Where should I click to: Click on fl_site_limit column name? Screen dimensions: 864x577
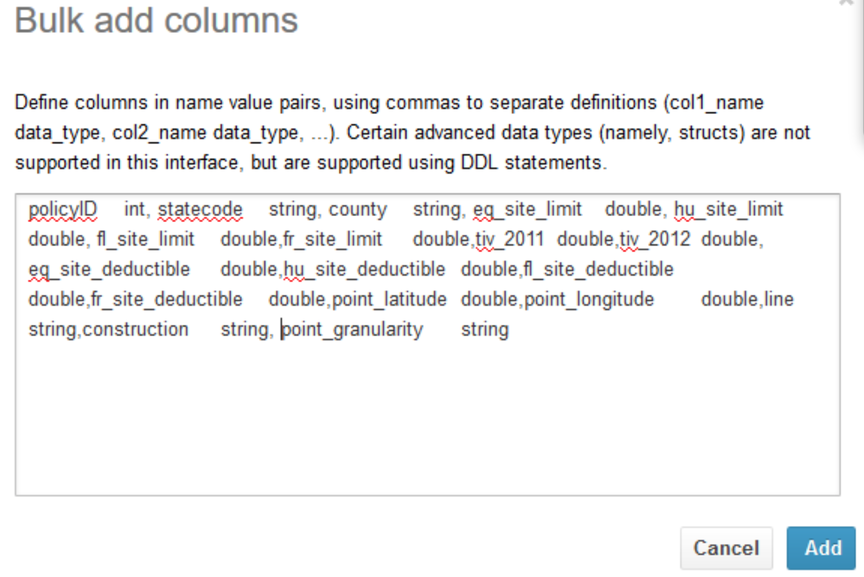click(x=145, y=240)
